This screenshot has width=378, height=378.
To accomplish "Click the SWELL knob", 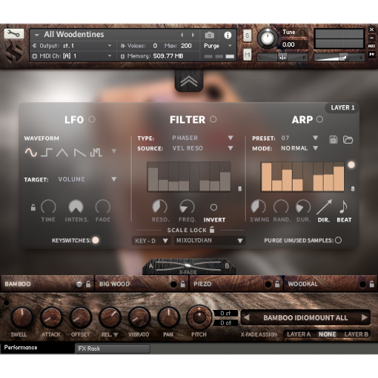I will click(22, 318).
